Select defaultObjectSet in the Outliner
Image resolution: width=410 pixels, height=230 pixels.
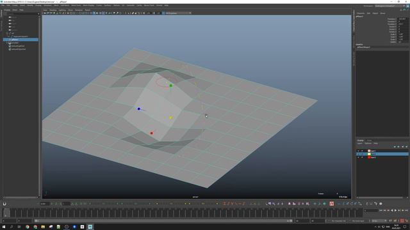coord(19,49)
